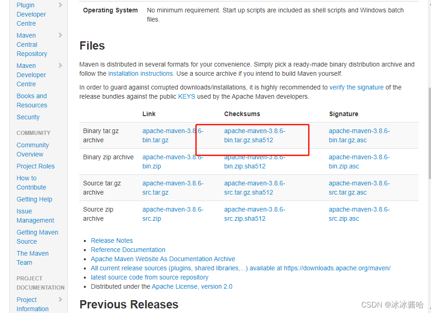Image resolution: width=431 pixels, height=313 pixels.
Task: Expand the Plugin Developer Centre chevron
Action: tap(61, 5)
